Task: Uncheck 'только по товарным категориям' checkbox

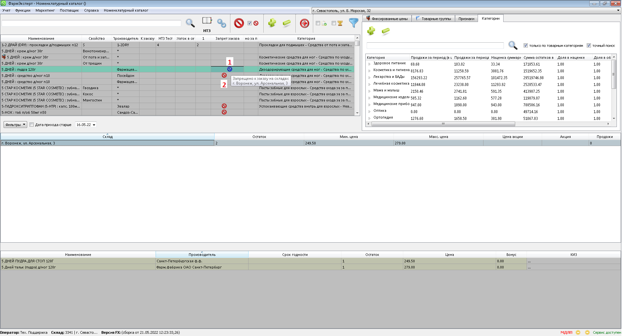Action: 526,46
